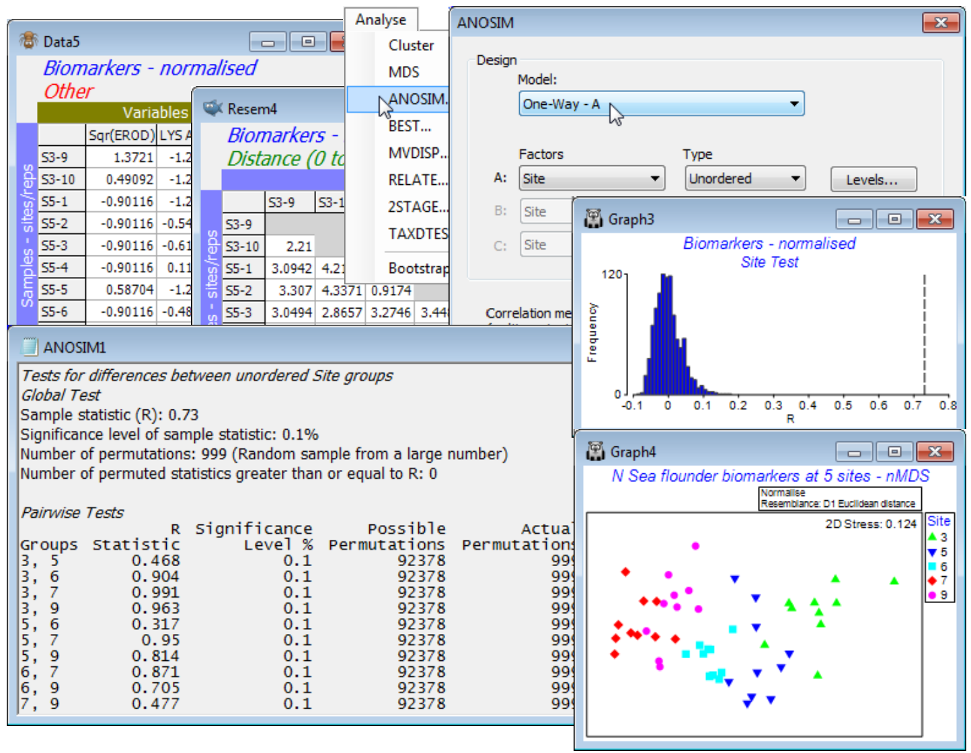Viewport: 971px width, 753px height.
Task: Click Site 3 green triangle legend entry
Action: 938,537
